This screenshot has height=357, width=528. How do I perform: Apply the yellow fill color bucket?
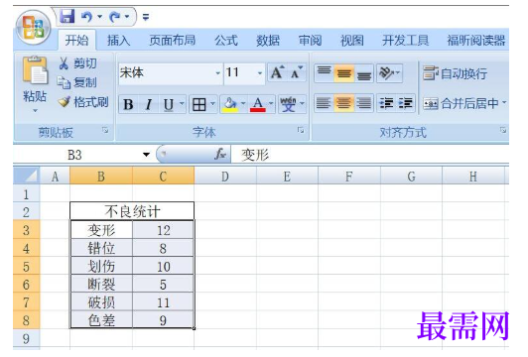point(230,104)
